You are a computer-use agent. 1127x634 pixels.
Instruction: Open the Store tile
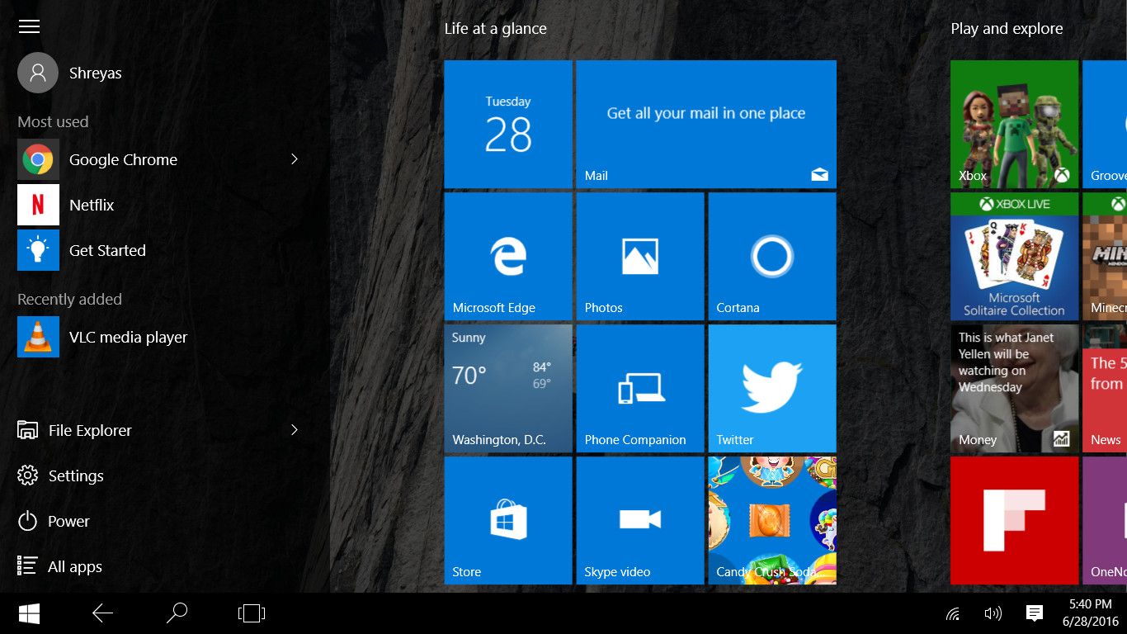point(508,520)
